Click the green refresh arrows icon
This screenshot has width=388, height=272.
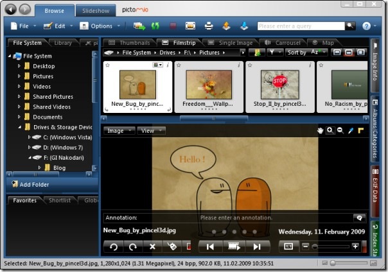pos(155,26)
